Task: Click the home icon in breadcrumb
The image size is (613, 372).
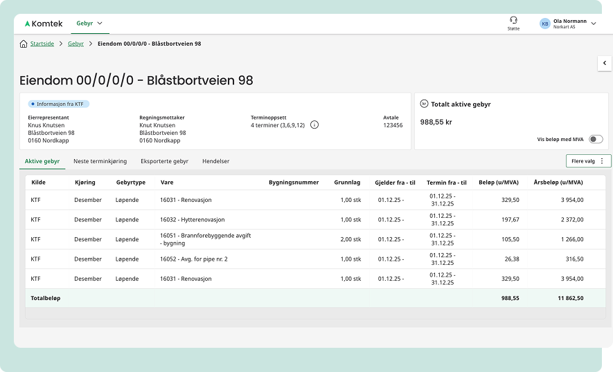Action: click(24, 44)
